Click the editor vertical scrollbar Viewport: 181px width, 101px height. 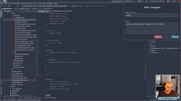145,71
